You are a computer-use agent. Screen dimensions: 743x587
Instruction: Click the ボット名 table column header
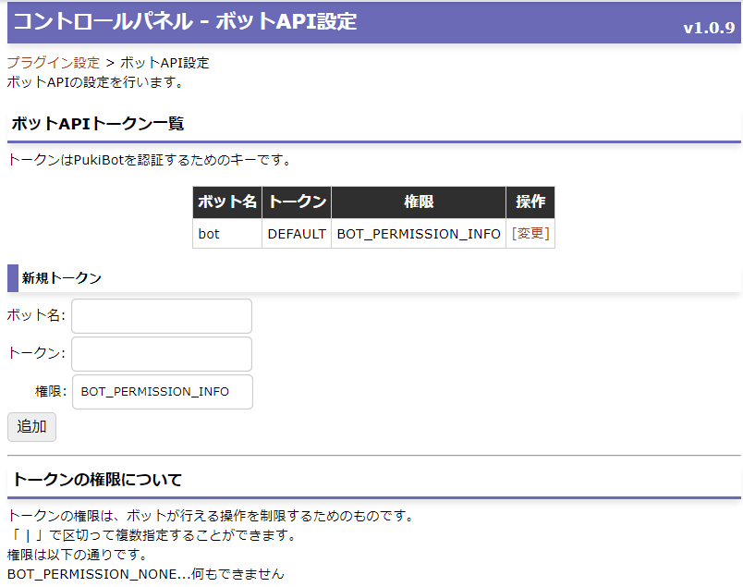pyautogui.click(x=227, y=202)
